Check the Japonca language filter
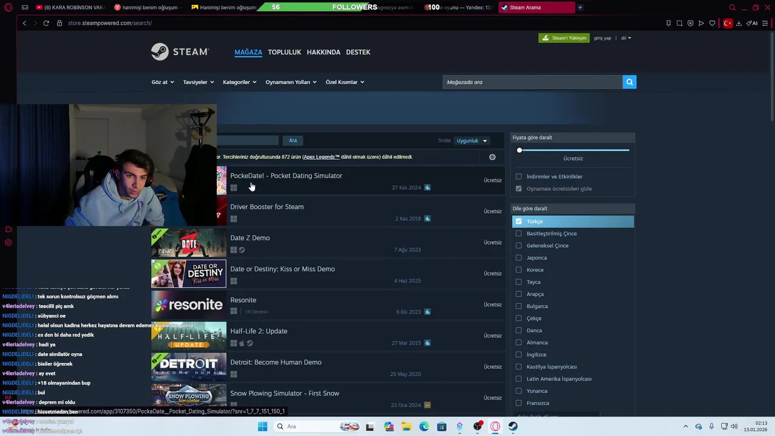 click(518, 257)
